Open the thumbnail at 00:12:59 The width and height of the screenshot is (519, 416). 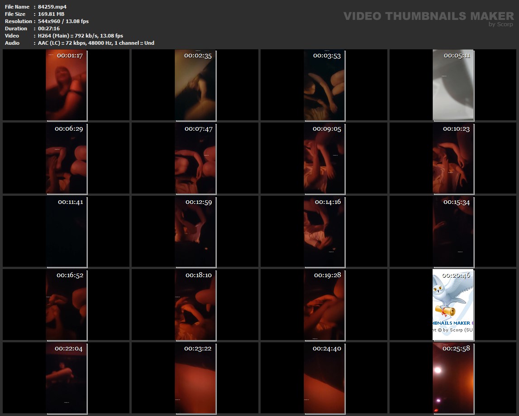pos(195,232)
